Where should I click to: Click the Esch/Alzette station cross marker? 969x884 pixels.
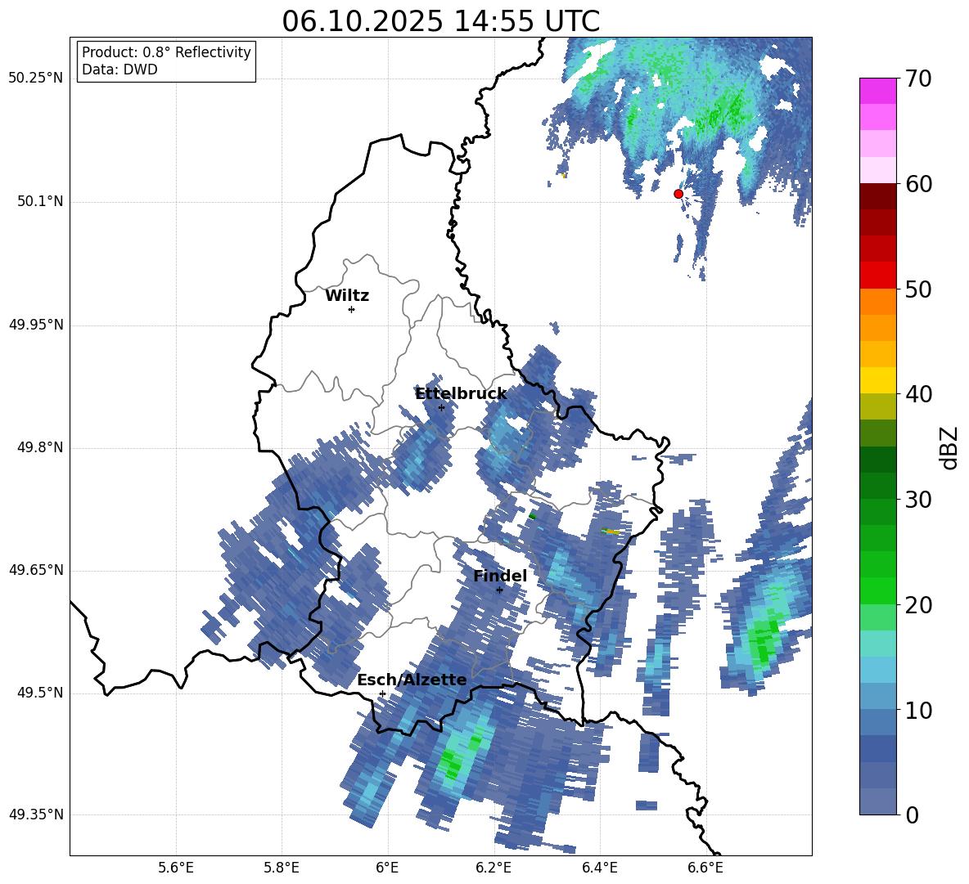pyautogui.click(x=382, y=693)
